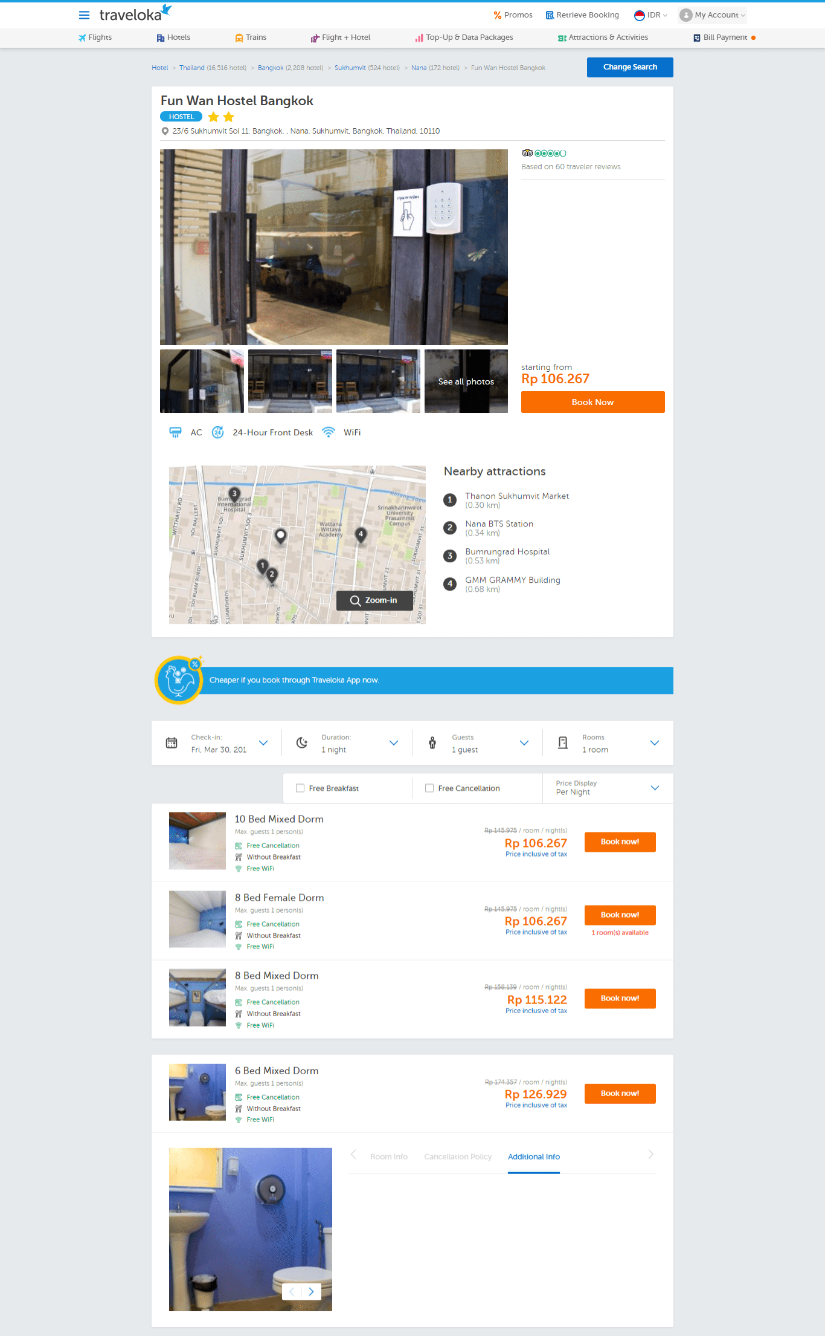Click the Bangkok breadcrumb link
The height and width of the screenshot is (1336, 825).
[x=271, y=68]
